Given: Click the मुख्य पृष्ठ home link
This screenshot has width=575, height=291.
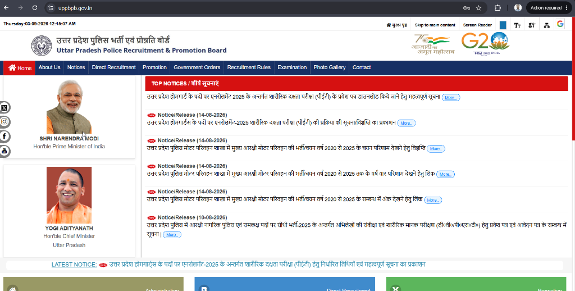Looking at the screenshot, I should [396, 25].
